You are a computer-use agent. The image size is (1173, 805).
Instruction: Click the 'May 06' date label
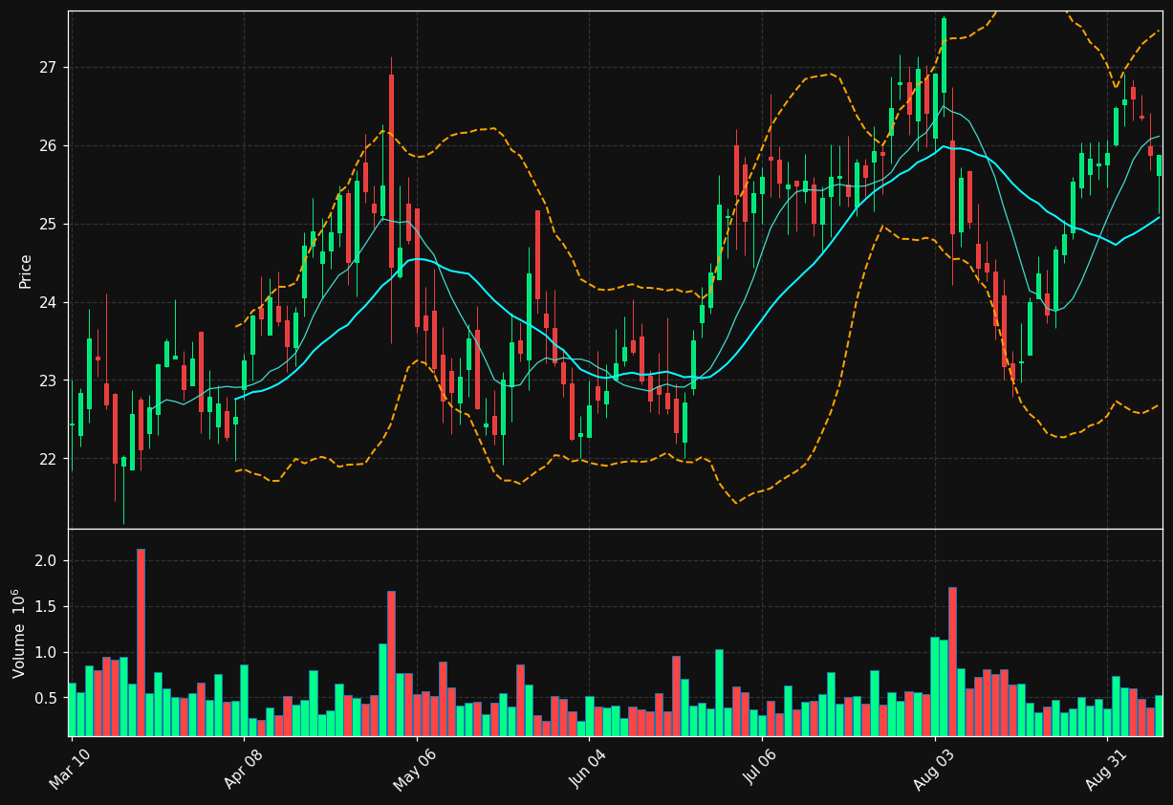(x=416, y=769)
